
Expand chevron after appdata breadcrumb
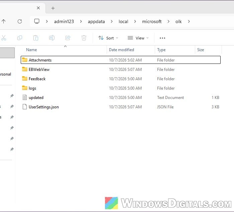coord(112,21)
